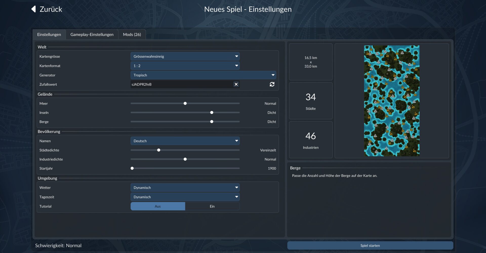Go back via the Zurück label
486x253 pixels.
click(51, 9)
